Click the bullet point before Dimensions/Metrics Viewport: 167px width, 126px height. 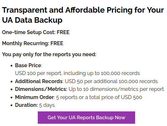click(11, 90)
